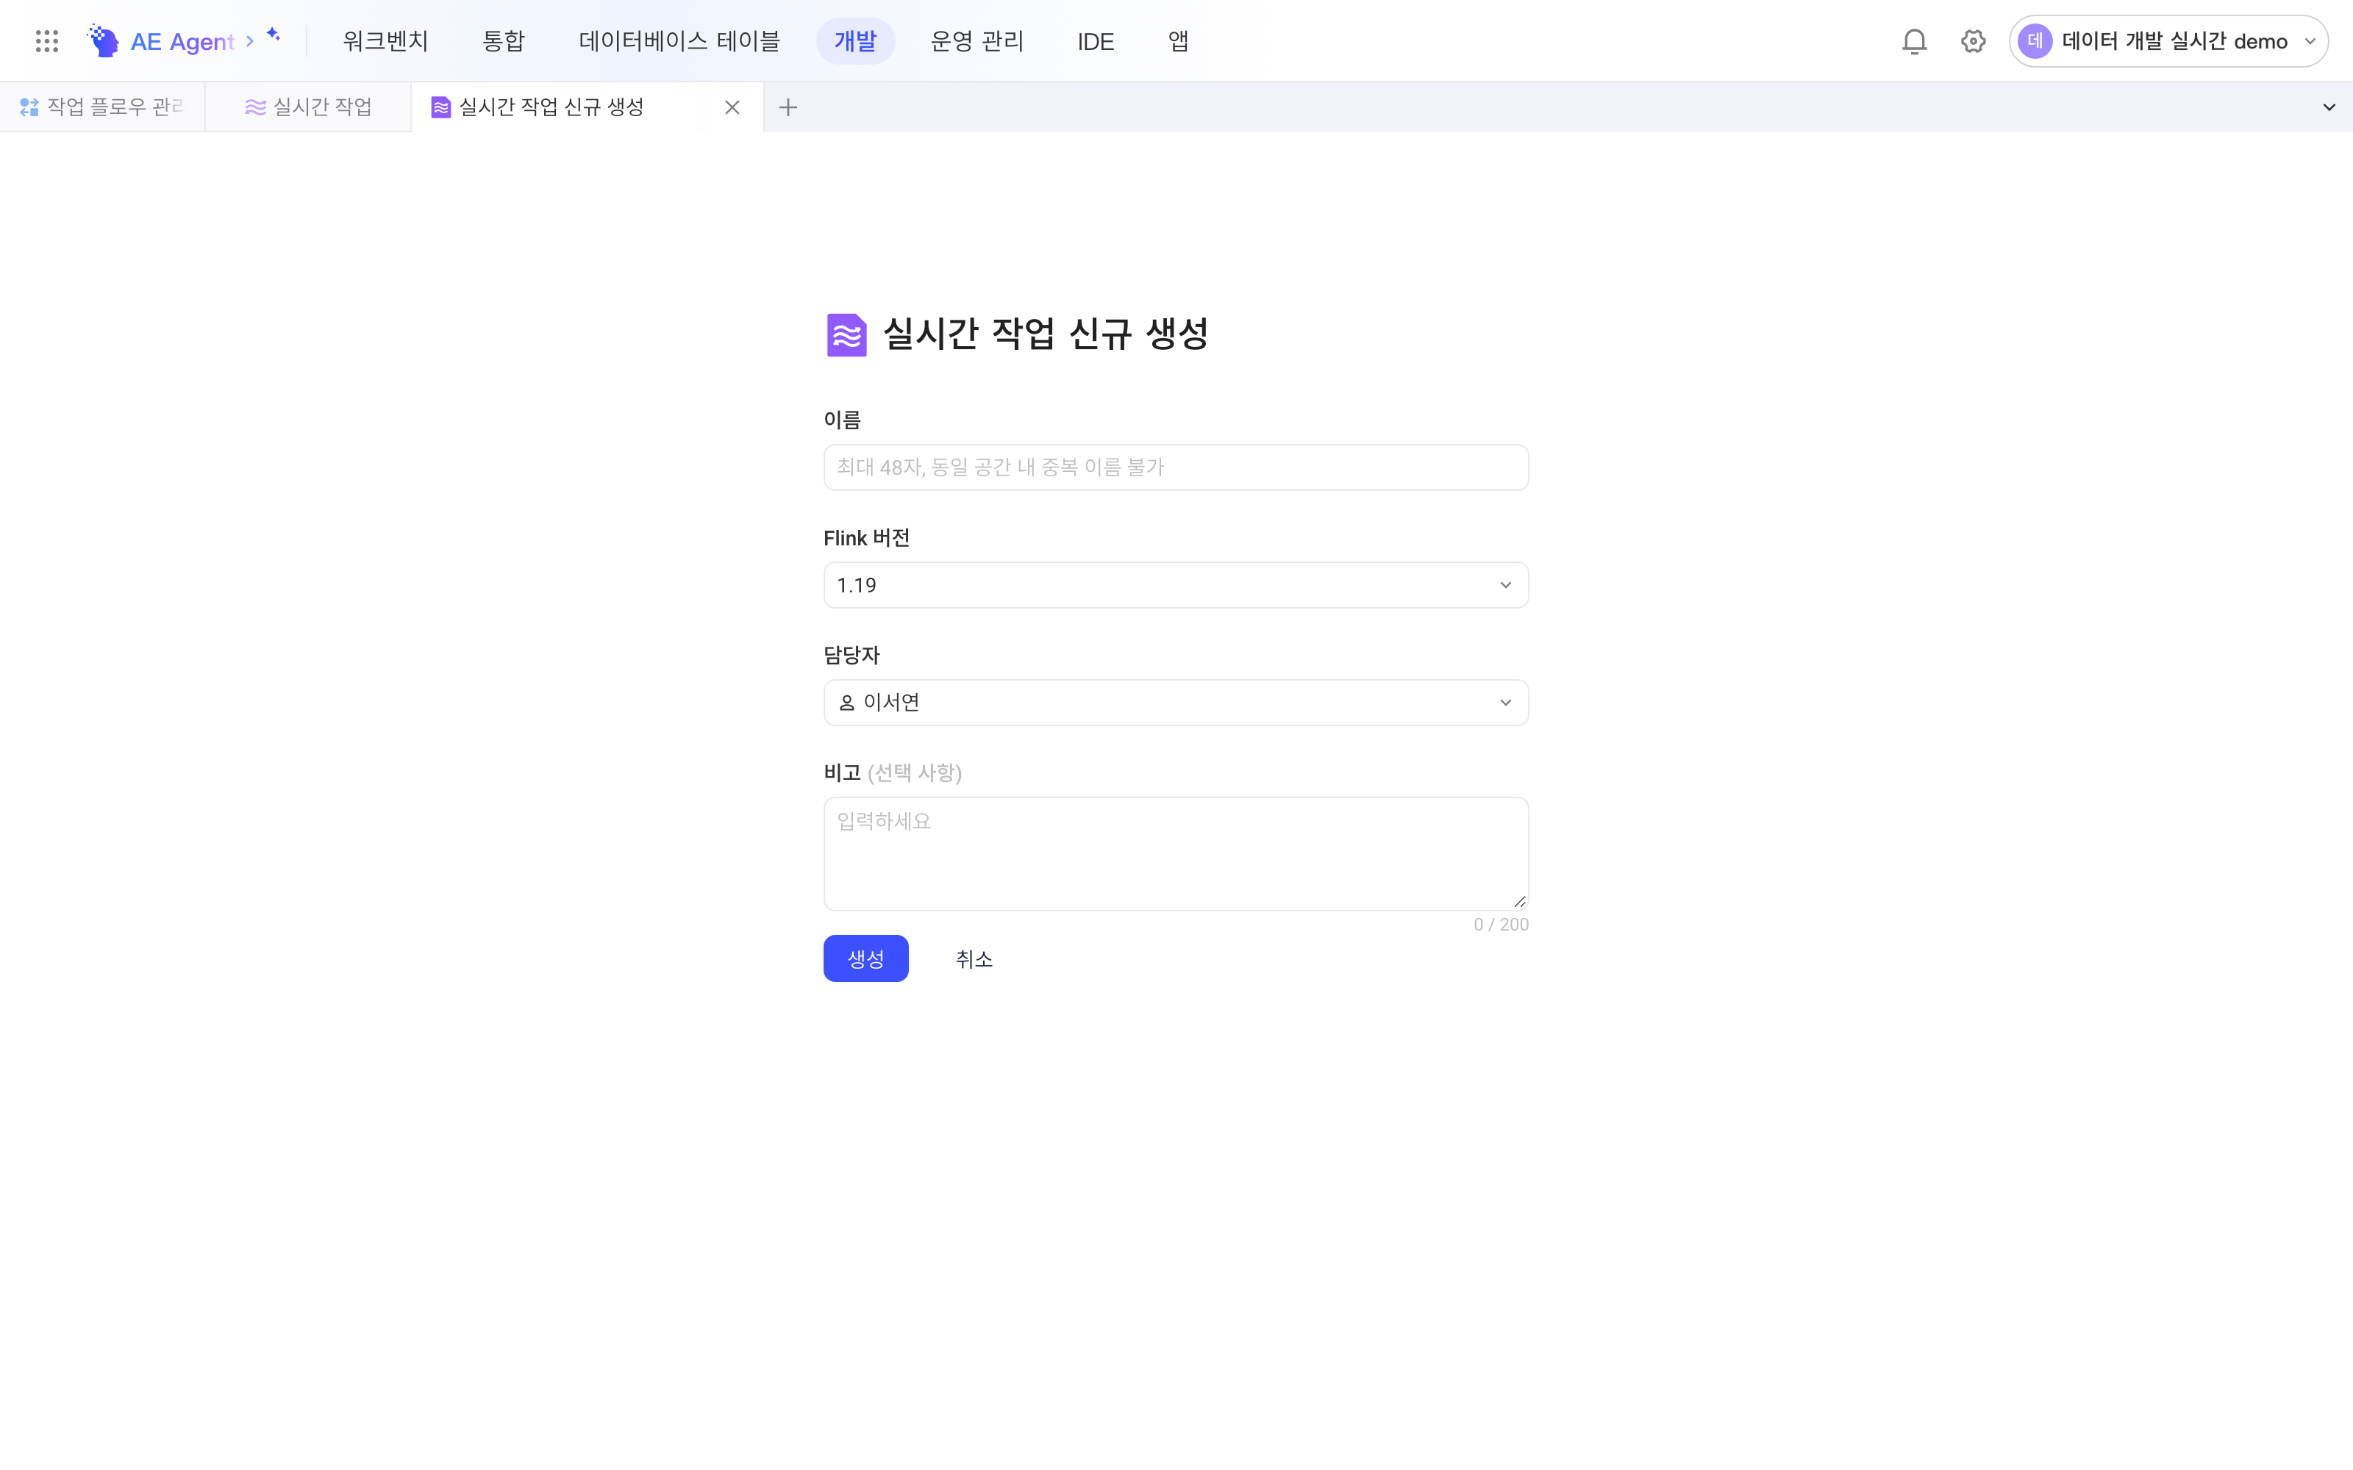Viewport: 2353px width, 1470px height.
Task: Open the Flink 버전 dropdown
Action: coord(1176,585)
